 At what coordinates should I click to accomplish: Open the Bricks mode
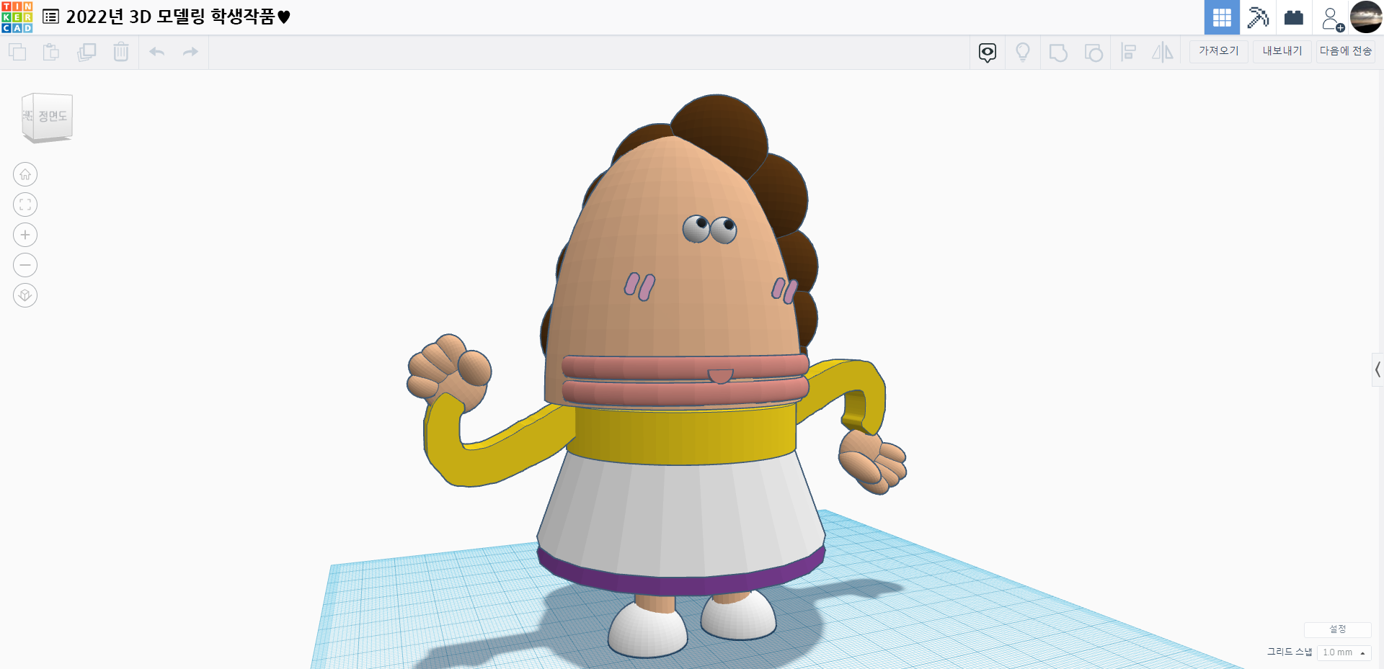click(1294, 17)
